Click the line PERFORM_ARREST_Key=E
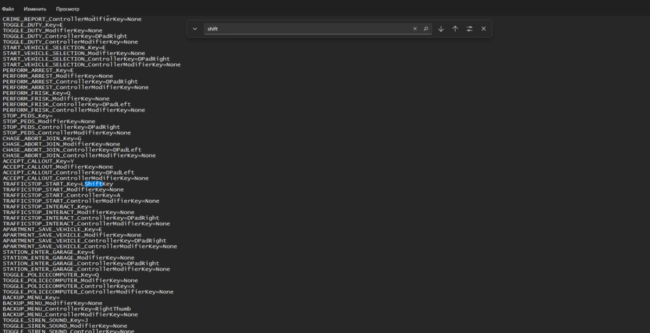Viewport: 650px width, 333px height. tap(38, 70)
